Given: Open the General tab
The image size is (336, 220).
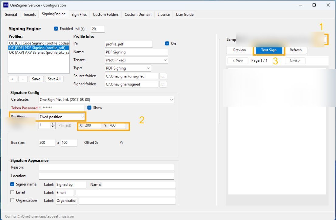Looking at the screenshot, I should (11, 14).
